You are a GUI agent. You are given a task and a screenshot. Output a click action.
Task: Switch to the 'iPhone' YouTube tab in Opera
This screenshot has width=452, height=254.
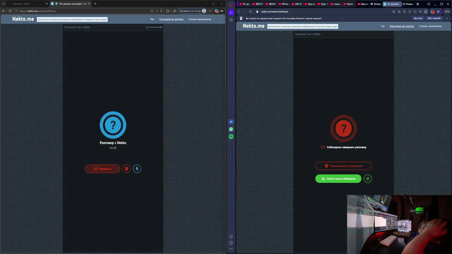pos(284,4)
